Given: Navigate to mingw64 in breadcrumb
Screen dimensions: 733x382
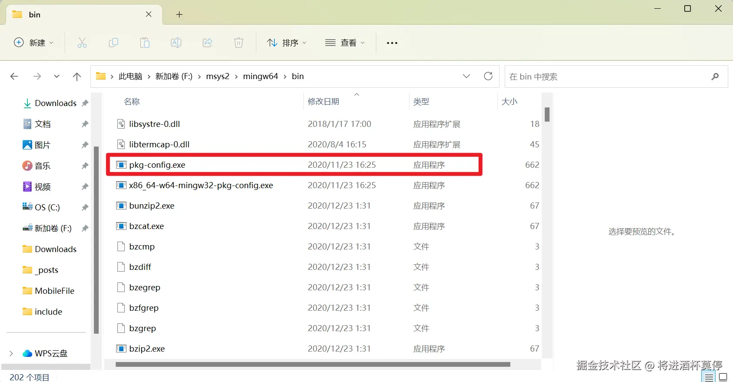Looking at the screenshot, I should click(x=260, y=76).
